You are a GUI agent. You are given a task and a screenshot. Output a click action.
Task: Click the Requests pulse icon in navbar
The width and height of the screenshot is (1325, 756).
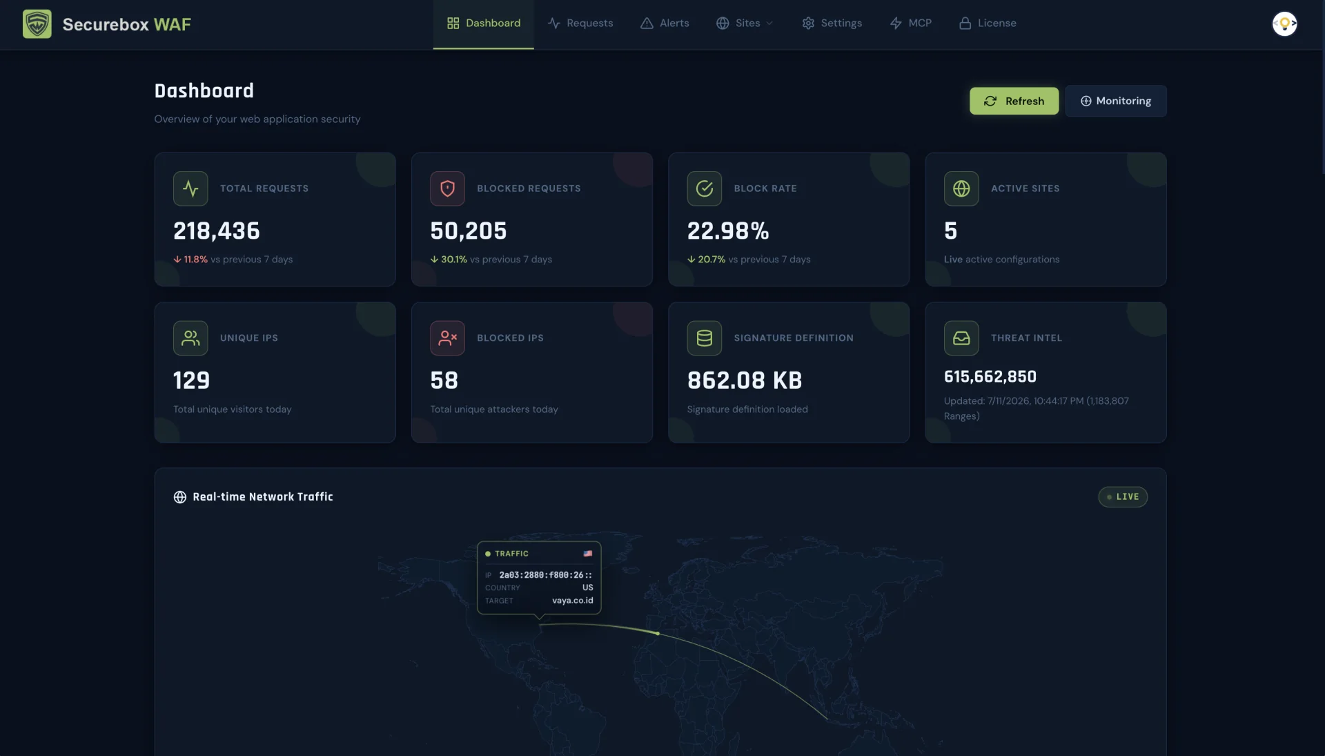pos(553,23)
